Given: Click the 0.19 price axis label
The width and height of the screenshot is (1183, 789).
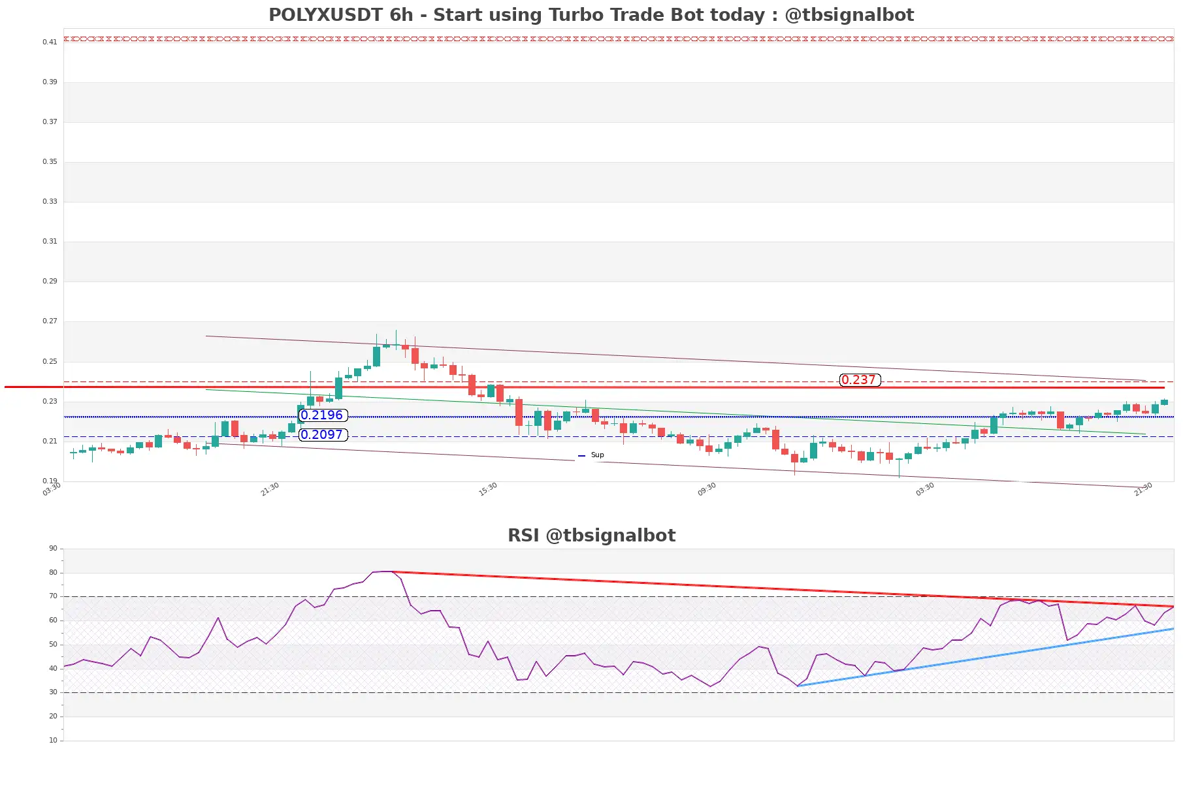Looking at the screenshot, I should 50,481.
